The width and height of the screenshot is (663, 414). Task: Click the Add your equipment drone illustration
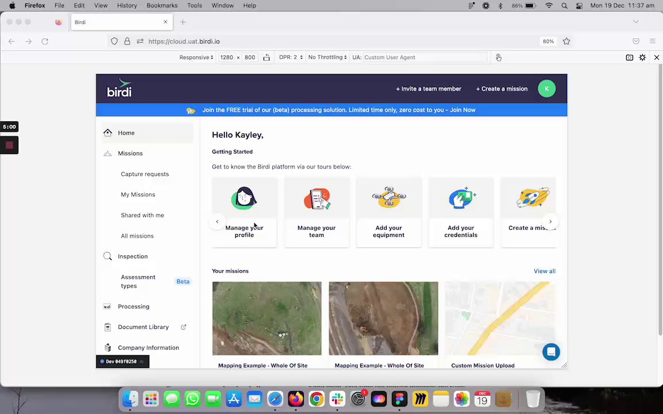pyautogui.click(x=388, y=197)
